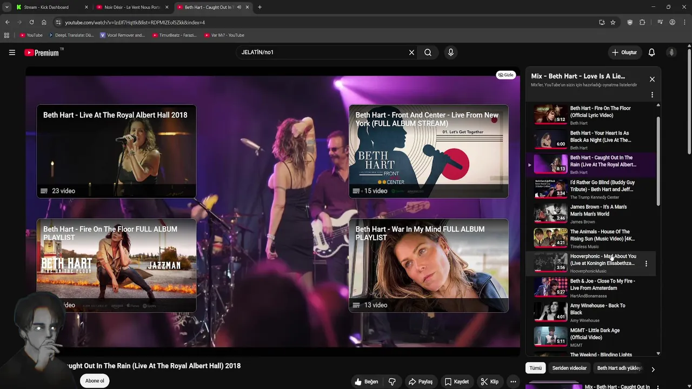Open War In My Mind FULL ALBUM card

point(429,265)
